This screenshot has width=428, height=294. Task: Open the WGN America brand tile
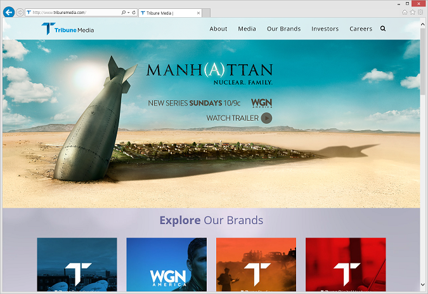click(167, 265)
